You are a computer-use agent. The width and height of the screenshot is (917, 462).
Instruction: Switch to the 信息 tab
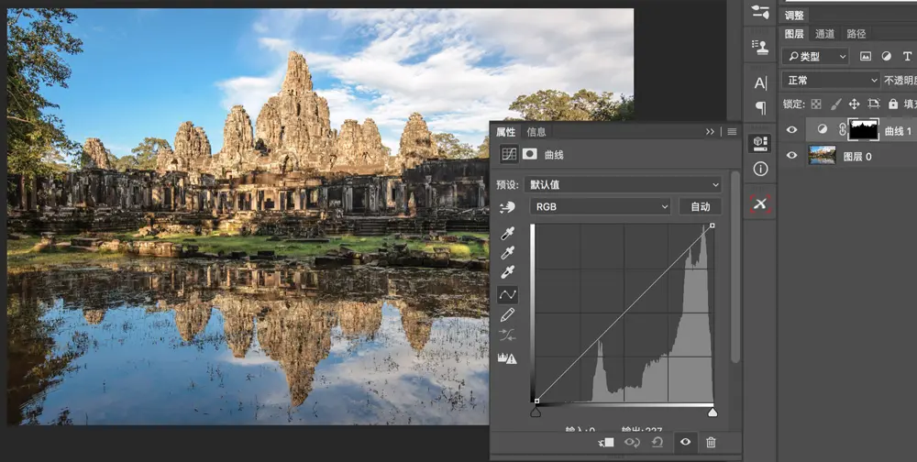(536, 132)
